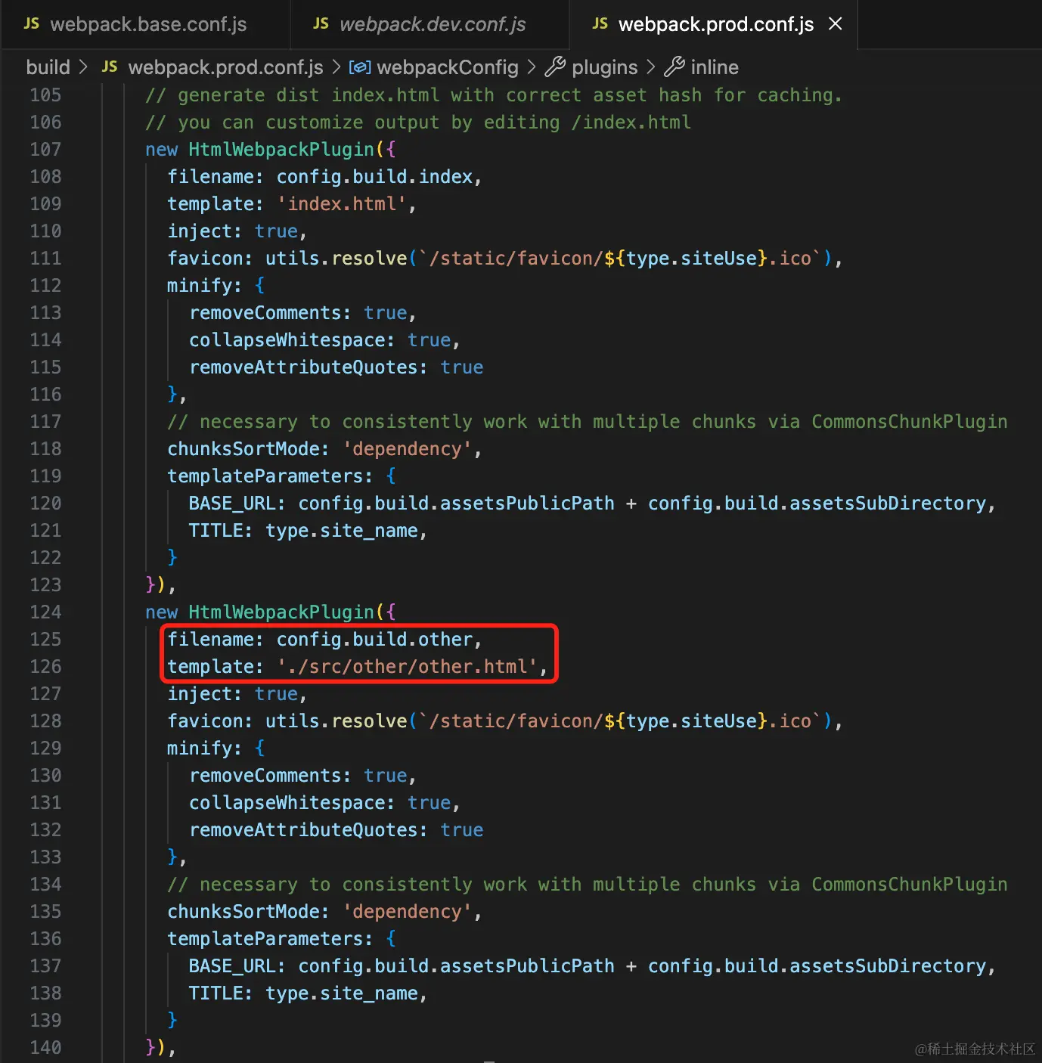Click the first HtmlWebpackPlugin on line 107
The image size is (1042, 1063).
pos(281,150)
